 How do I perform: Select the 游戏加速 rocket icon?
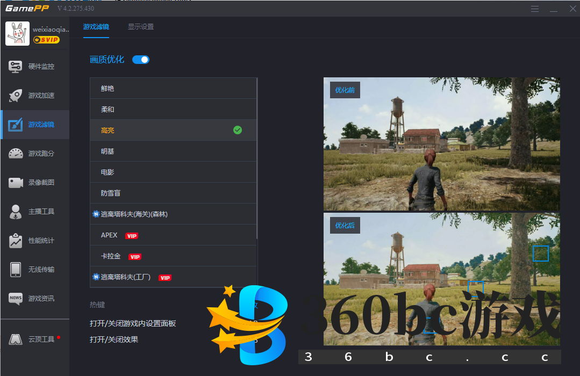click(35, 95)
